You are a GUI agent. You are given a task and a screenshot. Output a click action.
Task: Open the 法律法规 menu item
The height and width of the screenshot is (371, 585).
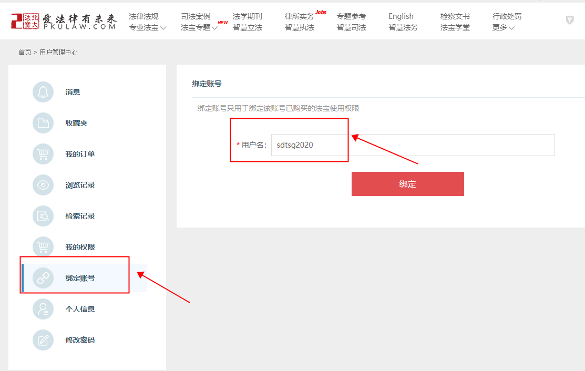(143, 16)
